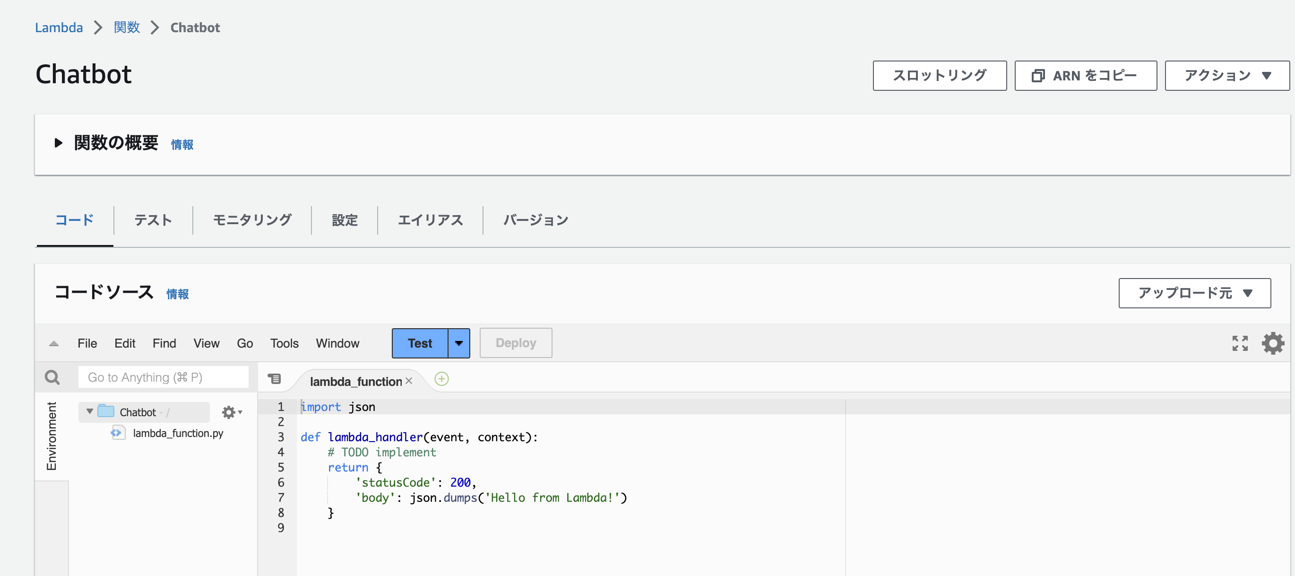Open the アクション dropdown
The height and width of the screenshot is (576, 1295).
click(x=1226, y=76)
